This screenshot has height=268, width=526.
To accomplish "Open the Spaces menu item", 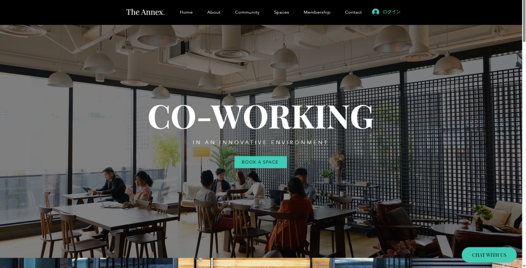I will [281, 12].
